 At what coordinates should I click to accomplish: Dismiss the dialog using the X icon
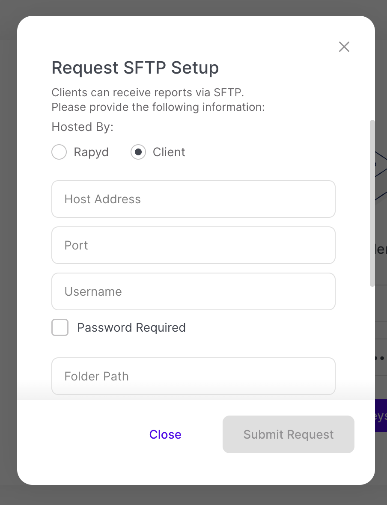coord(344,47)
